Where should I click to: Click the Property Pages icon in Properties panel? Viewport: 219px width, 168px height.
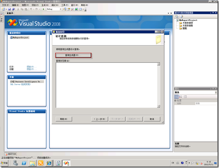[x=185, y=97]
